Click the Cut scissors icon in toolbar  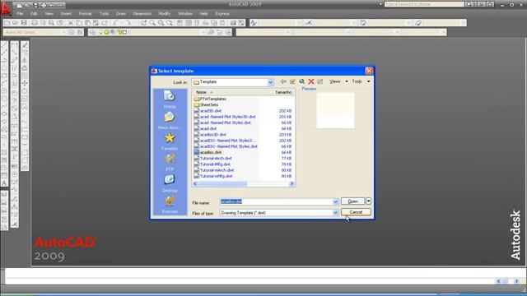[x=71, y=23]
